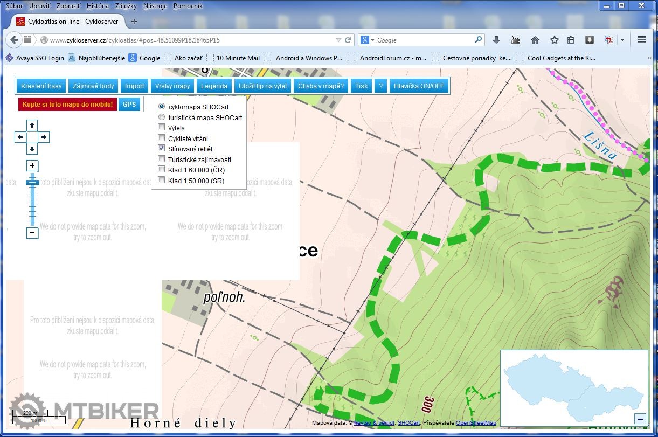This screenshot has height=437, width=658.
Task: Open the search engine dropdown in the search box
Action: [367, 40]
